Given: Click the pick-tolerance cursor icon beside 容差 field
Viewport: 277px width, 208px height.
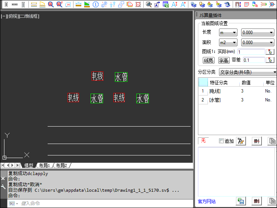Looking at the screenshot, I should [x=270, y=60].
